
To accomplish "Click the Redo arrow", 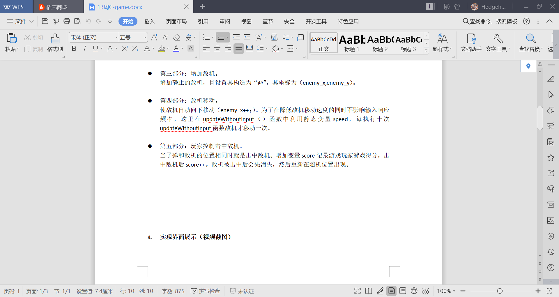I will point(99,21).
